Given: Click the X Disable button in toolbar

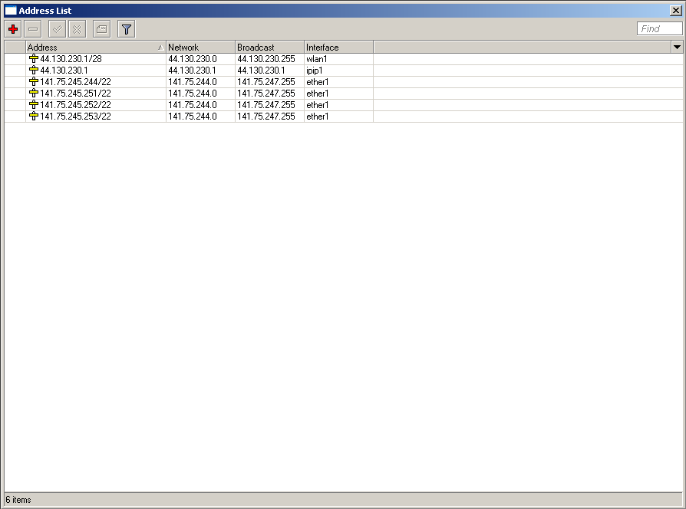Looking at the screenshot, I should (x=77, y=29).
